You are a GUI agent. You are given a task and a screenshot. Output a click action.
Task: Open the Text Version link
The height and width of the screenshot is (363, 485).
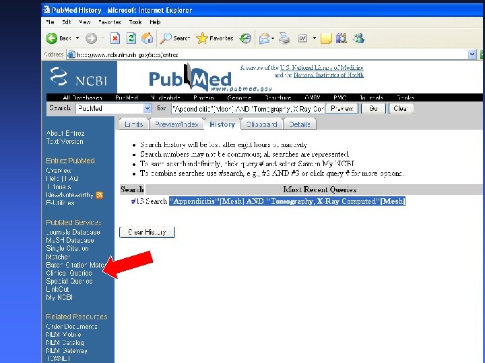[65, 141]
